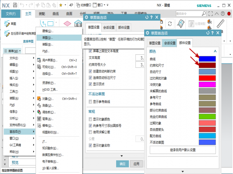This screenshot has width=233, height=174.
Task: Click the 查找命令 search field
Action: click(189, 14)
